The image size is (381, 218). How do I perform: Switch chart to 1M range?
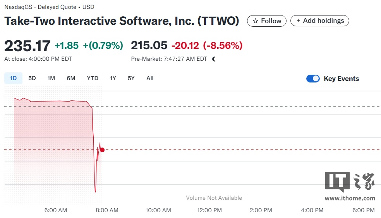coord(51,78)
